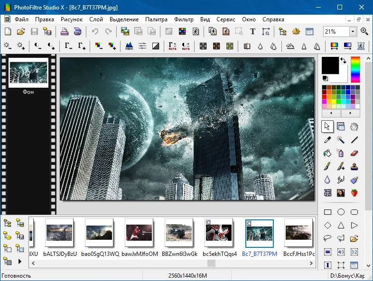The height and width of the screenshot is (281, 373).
Task: Open the Histogram levels icon
Action: [129, 46]
